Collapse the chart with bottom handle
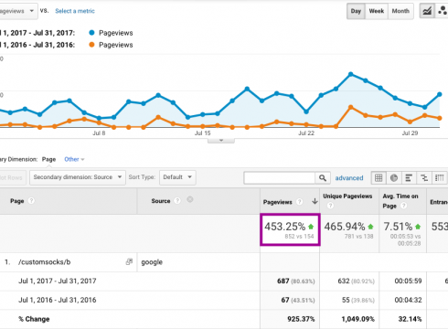Image resolution: width=448 pixels, height=329 pixels. coord(221,141)
